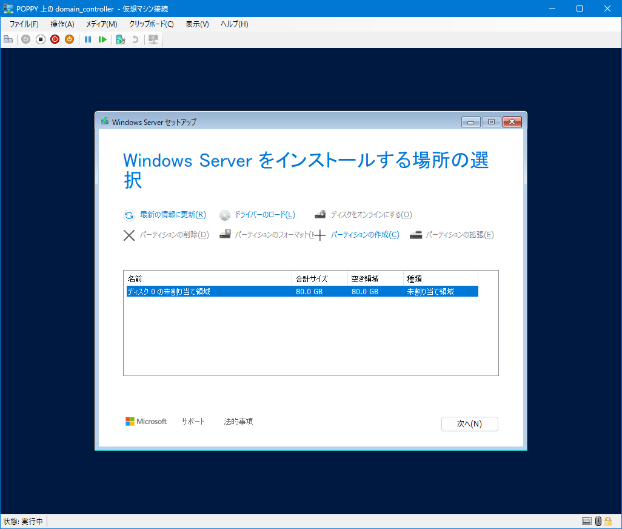Viewport: 622px width, 529px height.
Task: Click the refresh circular arrows icon
Action: [129, 215]
